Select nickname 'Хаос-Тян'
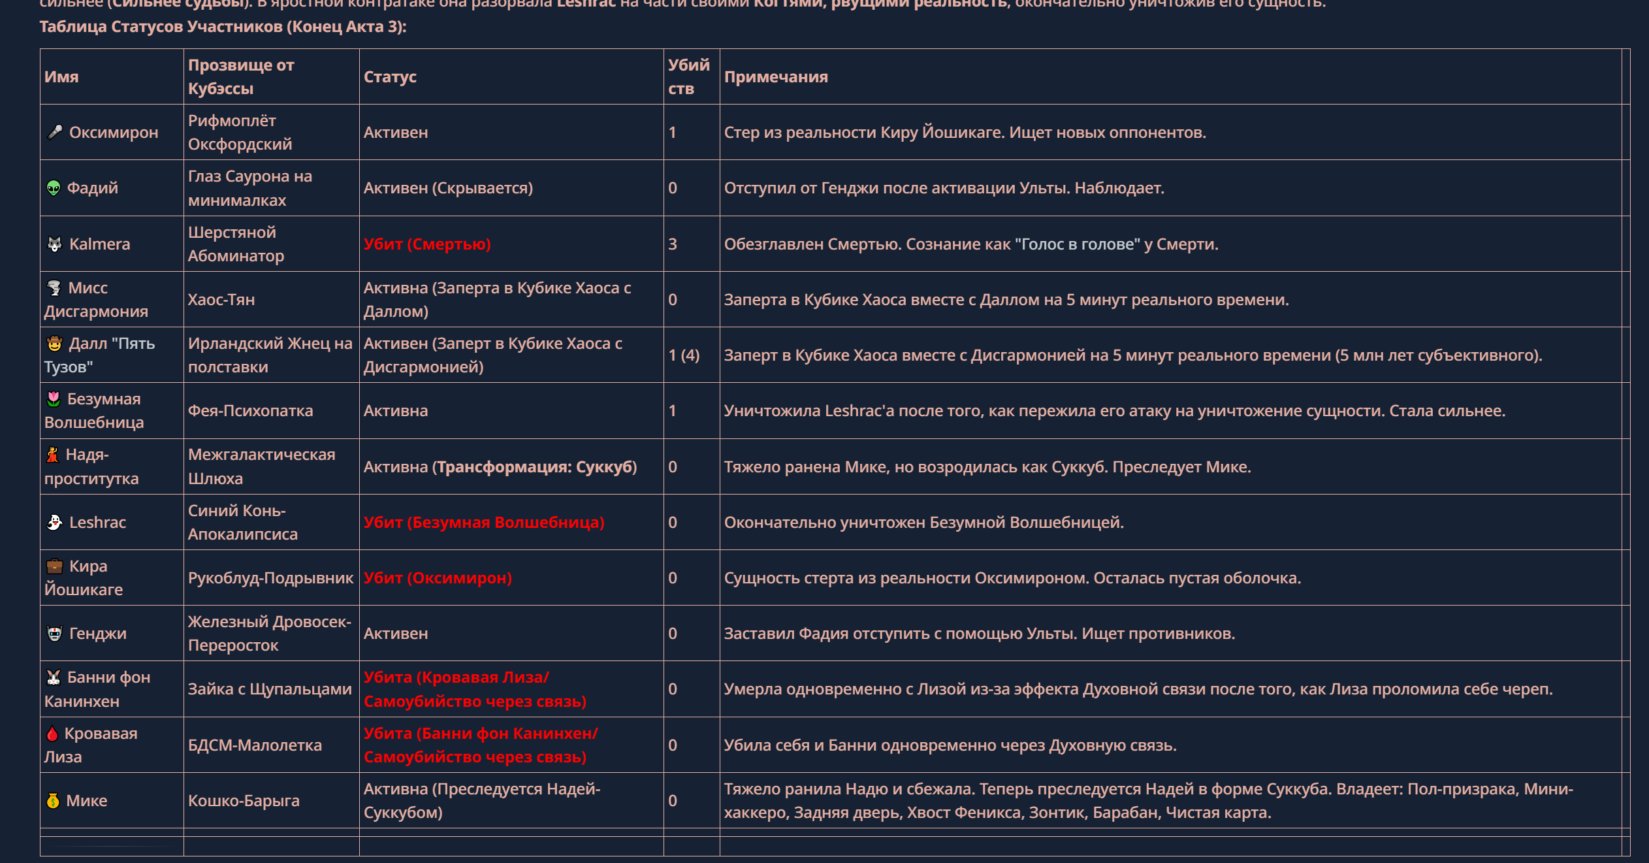Image resolution: width=1649 pixels, height=863 pixels. 221,300
